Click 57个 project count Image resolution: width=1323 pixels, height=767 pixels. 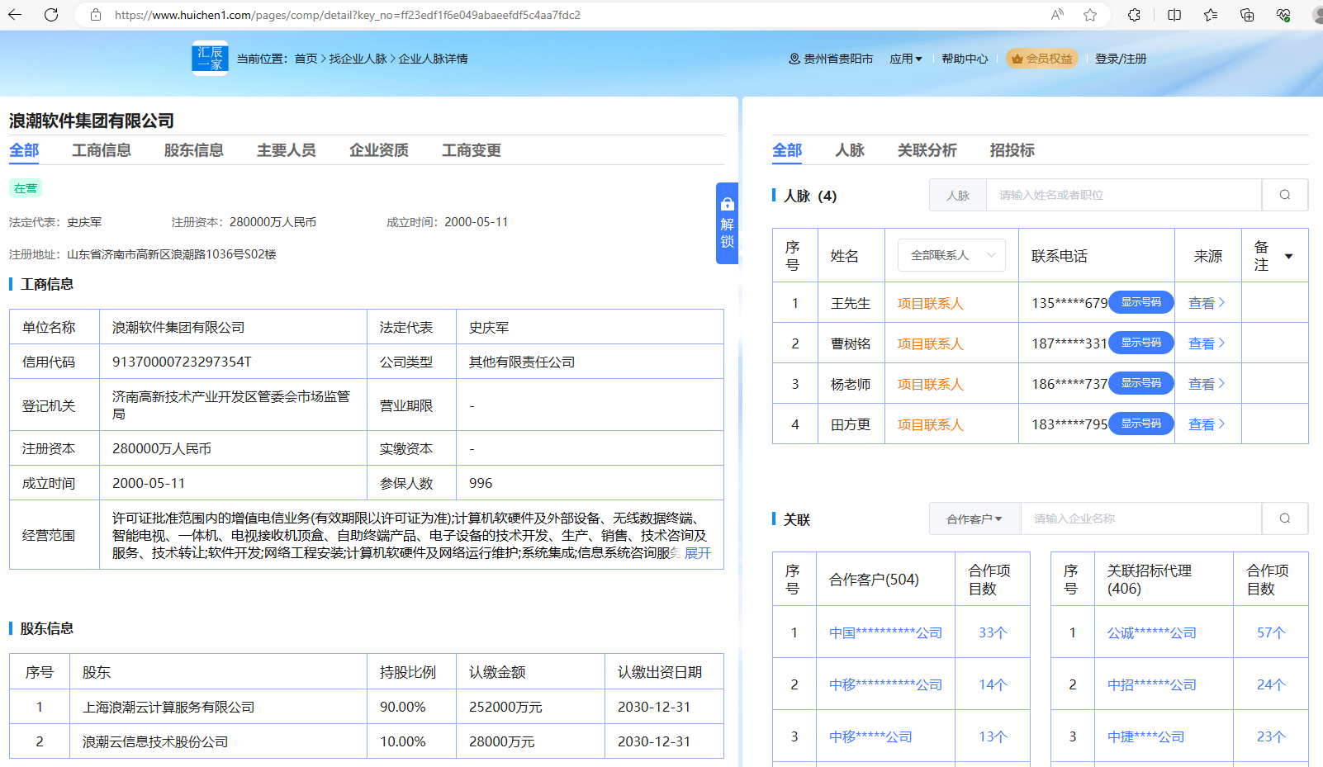[x=1271, y=632]
